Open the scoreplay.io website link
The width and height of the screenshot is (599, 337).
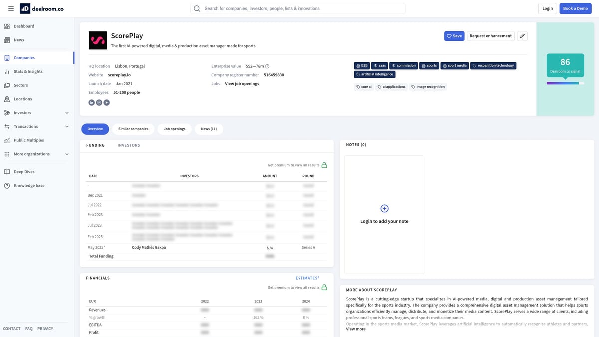point(119,75)
